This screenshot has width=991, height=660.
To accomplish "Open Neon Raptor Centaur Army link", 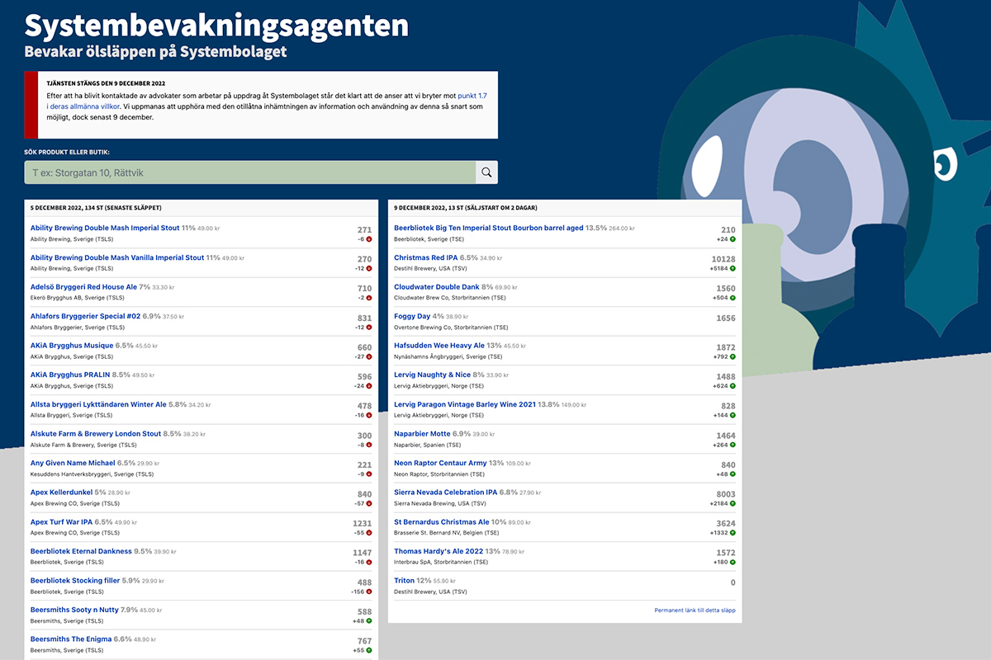I will pos(440,464).
